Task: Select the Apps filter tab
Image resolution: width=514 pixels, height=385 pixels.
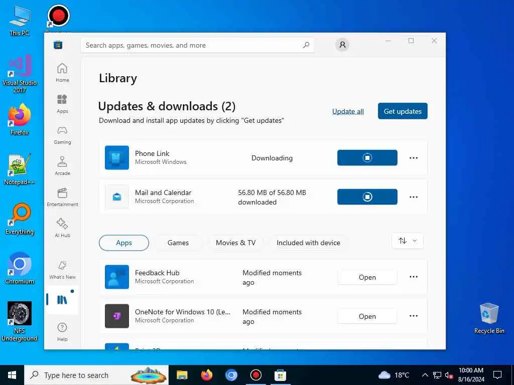Action: tap(124, 243)
